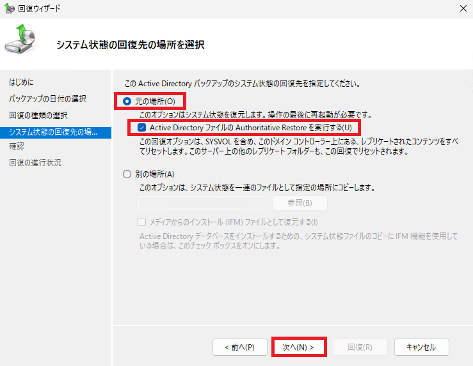Screen dimensions: 473x366
Task: Click the 確認 step in sidebar
Action: coord(17,146)
